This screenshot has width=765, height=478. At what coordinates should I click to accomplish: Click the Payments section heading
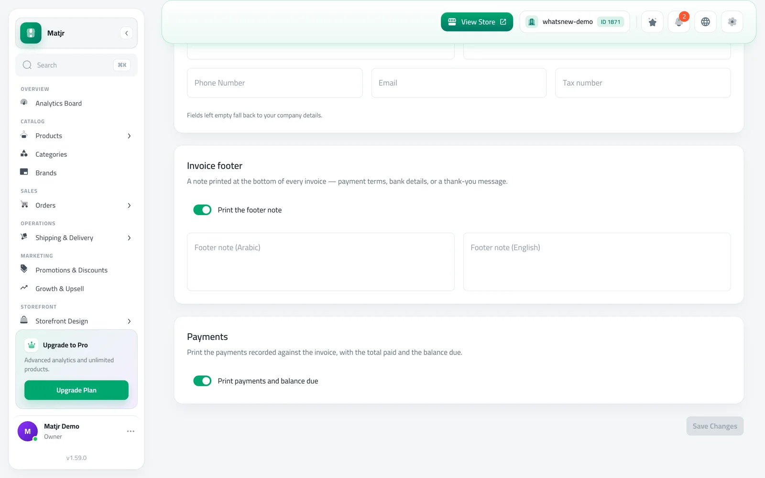pyautogui.click(x=208, y=337)
